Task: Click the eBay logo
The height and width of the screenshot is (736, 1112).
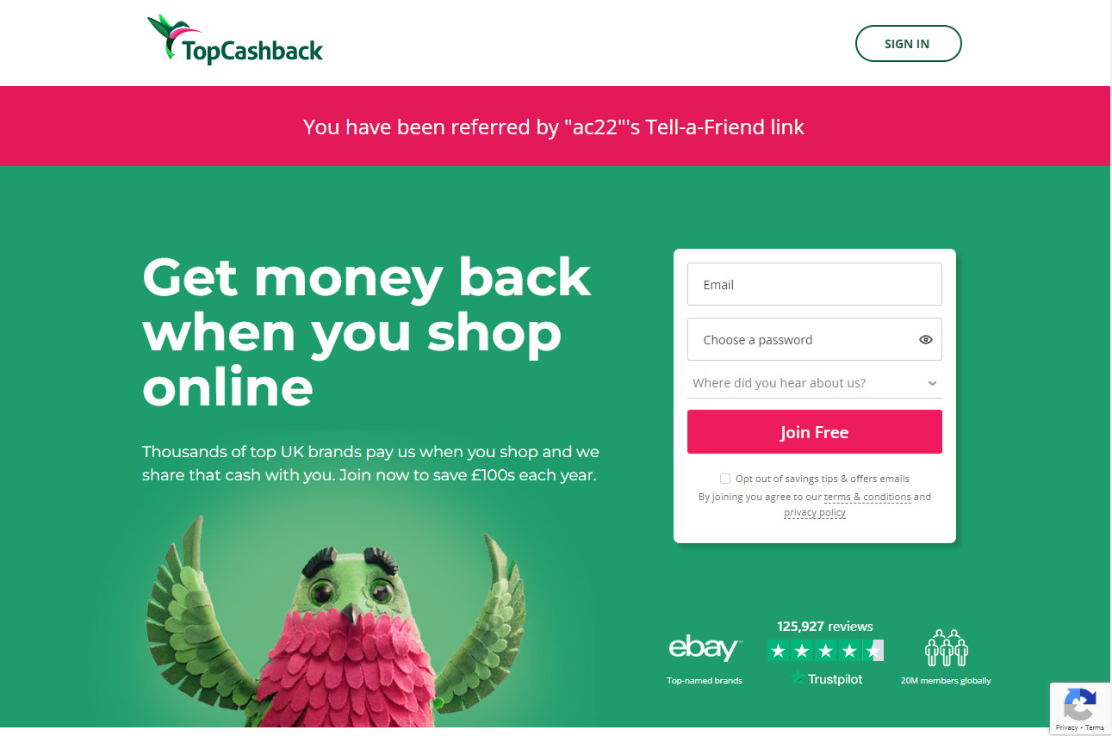Action: tap(705, 647)
